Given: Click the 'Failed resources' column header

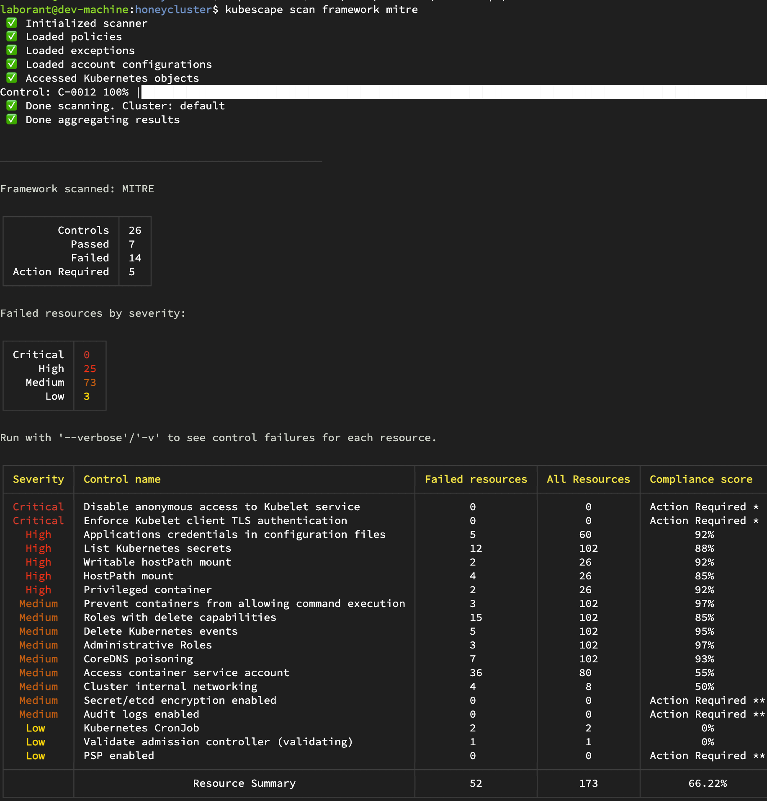Looking at the screenshot, I should [x=476, y=479].
